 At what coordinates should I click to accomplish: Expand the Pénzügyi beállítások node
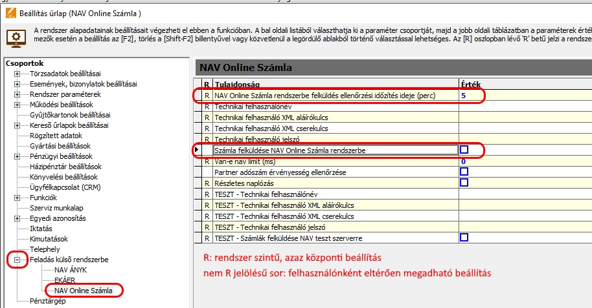(x=17, y=156)
